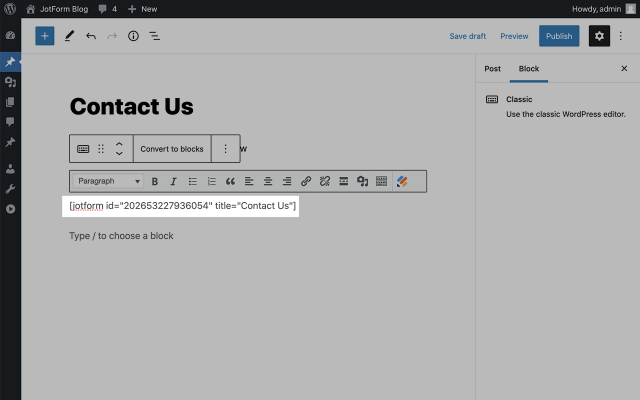Insert a link into the shortcode paragraph
The image size is (640, 400).
tap(305, 181)
